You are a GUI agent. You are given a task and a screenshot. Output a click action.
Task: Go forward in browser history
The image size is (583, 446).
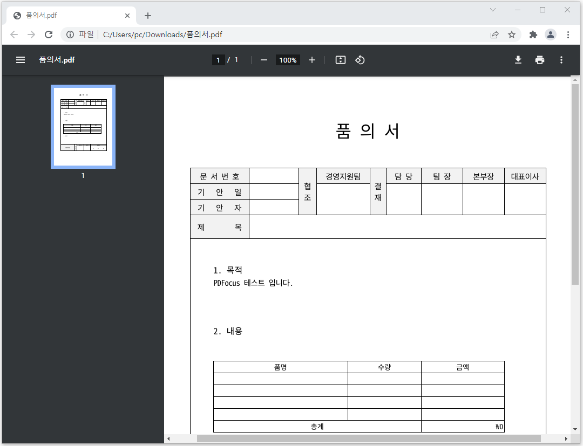pos(31,35)
